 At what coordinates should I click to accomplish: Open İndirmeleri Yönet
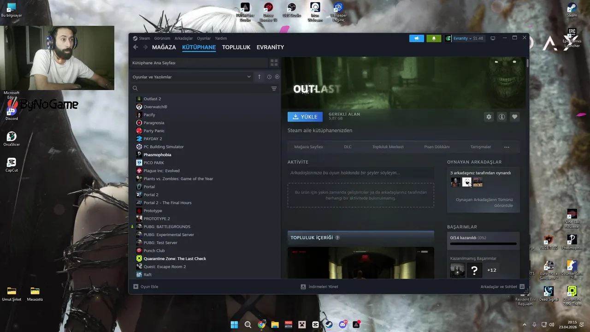319,287
